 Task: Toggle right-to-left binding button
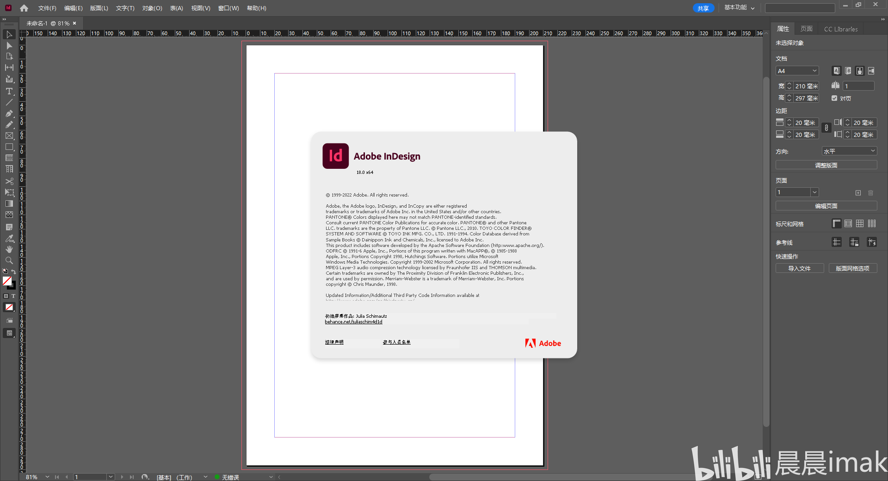pyautogui.click(x=848, y=71)
